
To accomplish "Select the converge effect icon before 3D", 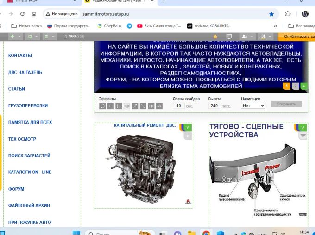I will [x=151, y=106].
